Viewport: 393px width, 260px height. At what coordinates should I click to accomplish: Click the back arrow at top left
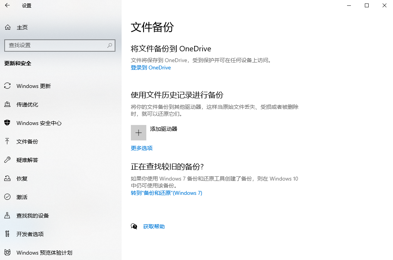(x=8, y=5)
